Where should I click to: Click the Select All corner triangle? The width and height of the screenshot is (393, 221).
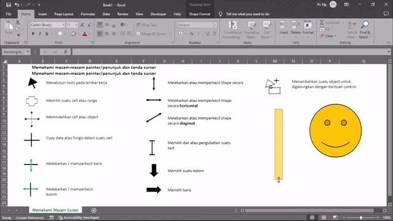click(x=5, y=61)
